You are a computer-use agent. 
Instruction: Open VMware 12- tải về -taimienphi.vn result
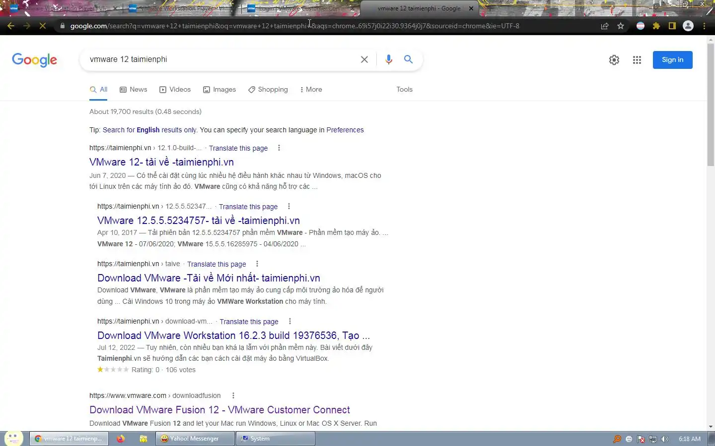[161, 162]
